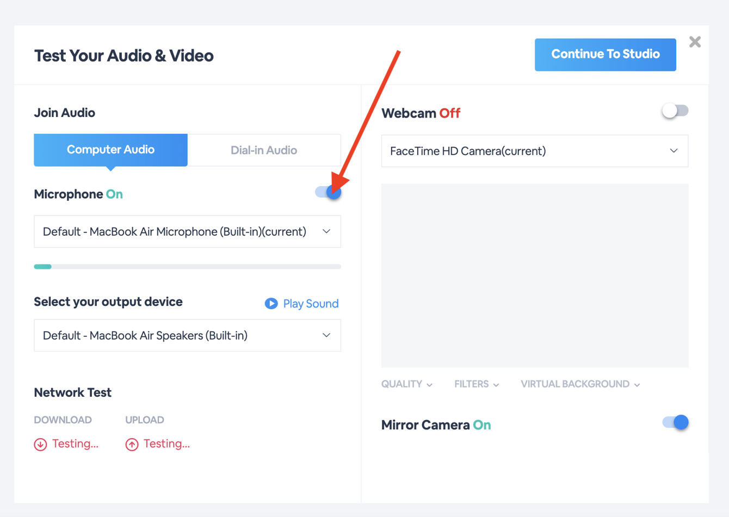
Task: Expand the QUALITY options menu
Action: tap(407, 384)
